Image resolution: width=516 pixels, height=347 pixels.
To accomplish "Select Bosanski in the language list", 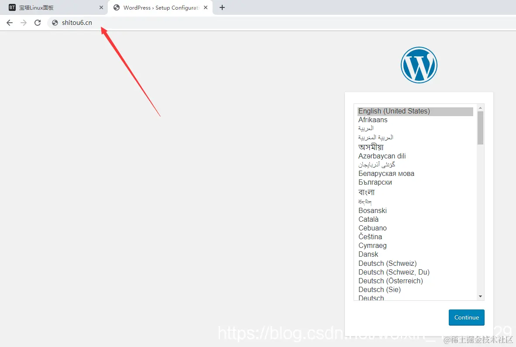I will pos(415,210).
